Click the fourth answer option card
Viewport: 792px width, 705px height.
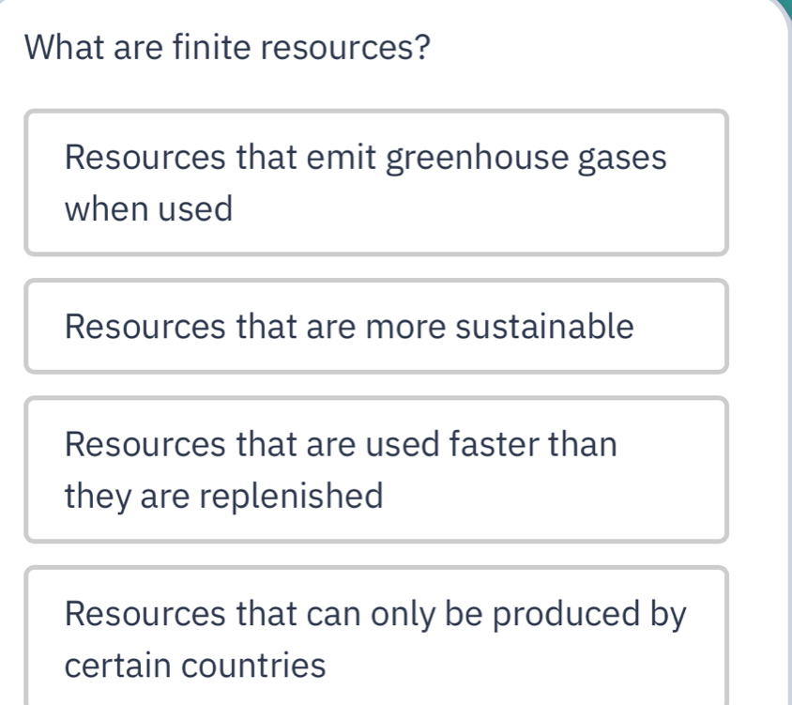(375, 639)
